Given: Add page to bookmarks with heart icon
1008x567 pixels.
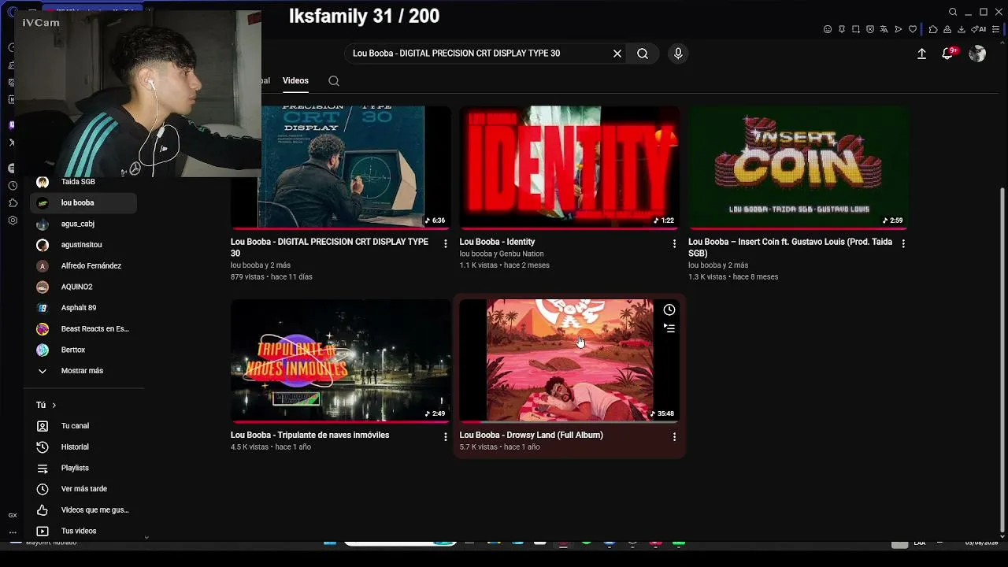Looking at the screenshot, I should [x=913, y=29].
